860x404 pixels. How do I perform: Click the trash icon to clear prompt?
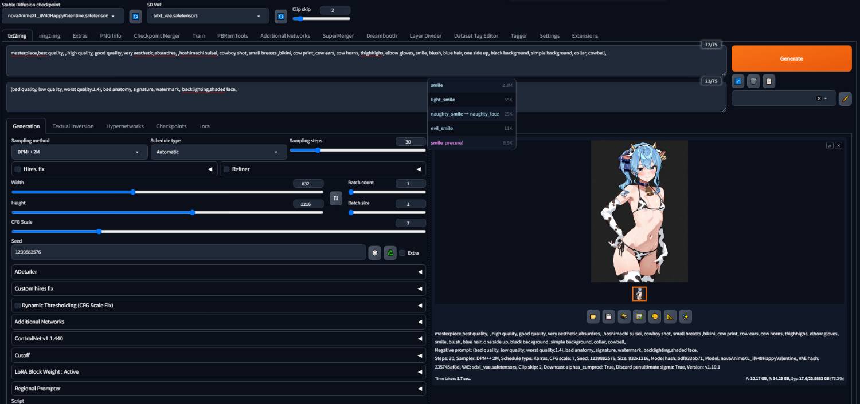(x=753, y=81)
